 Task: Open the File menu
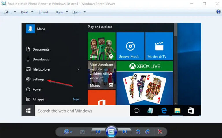click(7, 12)
